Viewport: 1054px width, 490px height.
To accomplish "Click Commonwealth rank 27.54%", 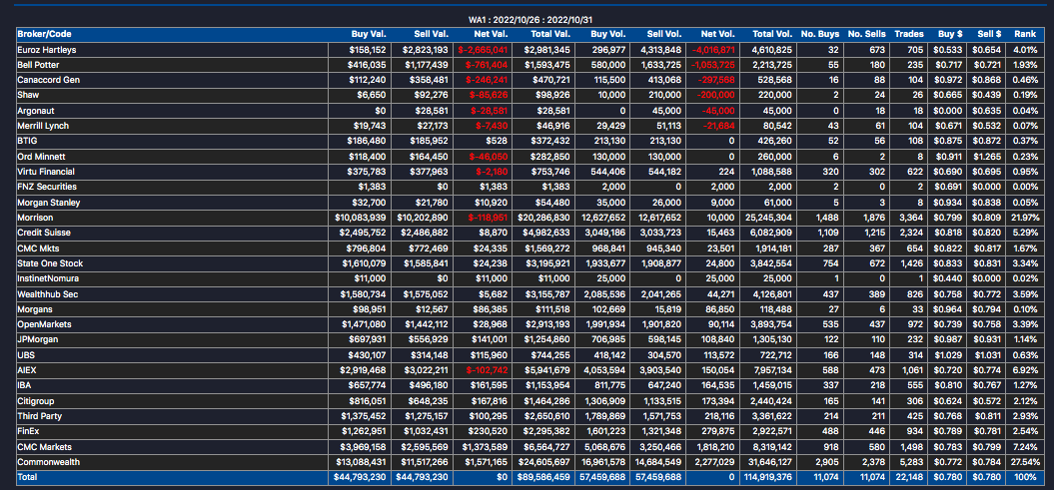I will tap(1025, 462).
